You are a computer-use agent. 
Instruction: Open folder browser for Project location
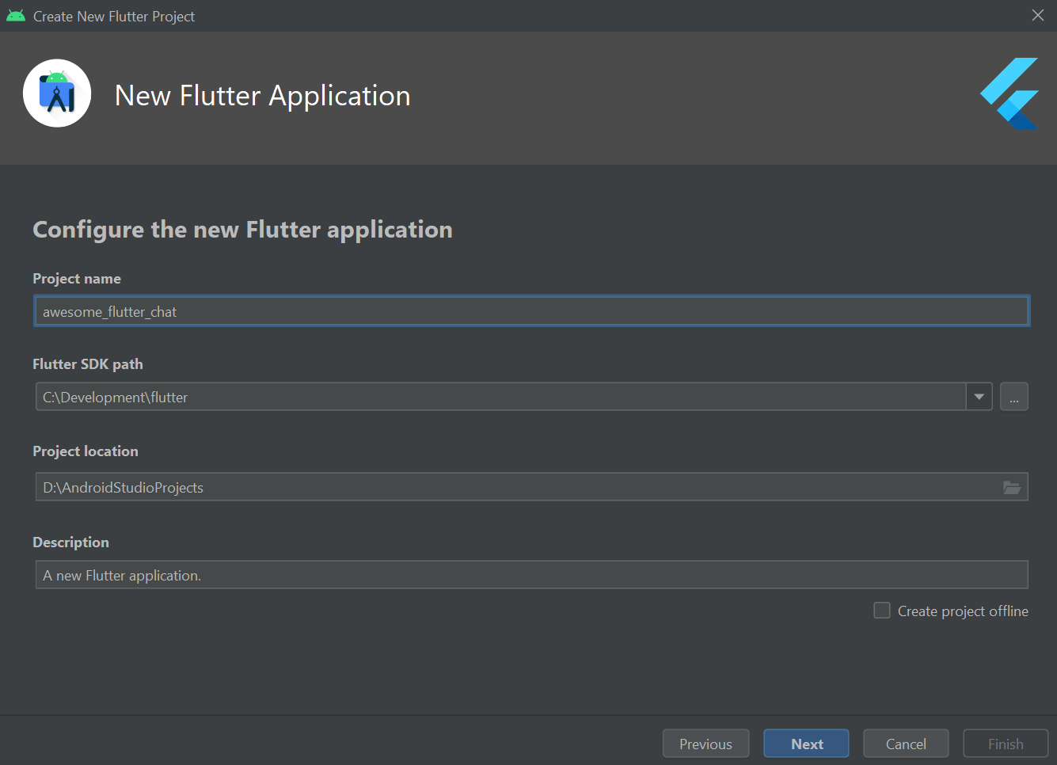(1011, 488)
